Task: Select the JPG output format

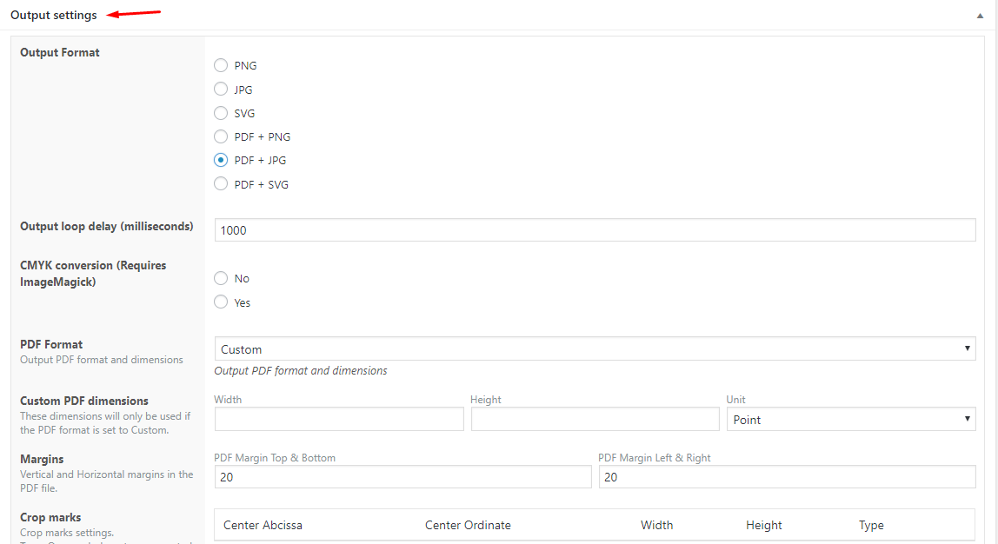Action: 221,90
